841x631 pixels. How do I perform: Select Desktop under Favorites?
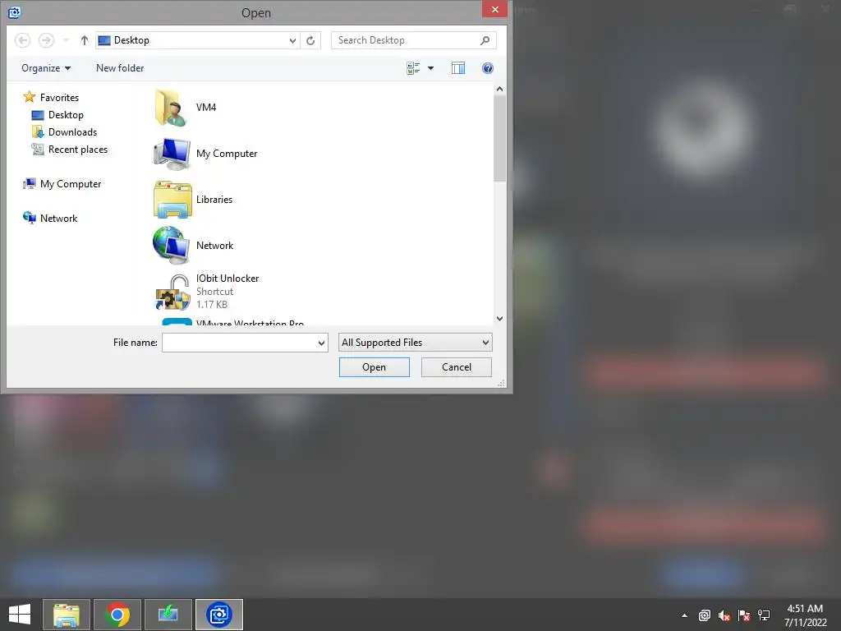tap(58, 115)
